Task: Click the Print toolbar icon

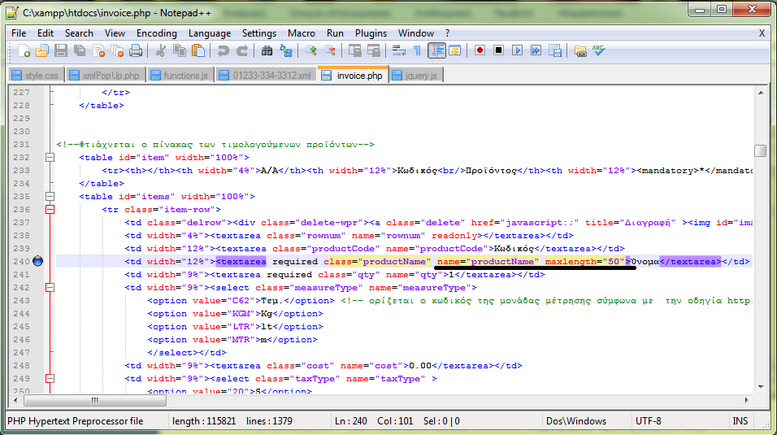Action: [x=135, y=50]
